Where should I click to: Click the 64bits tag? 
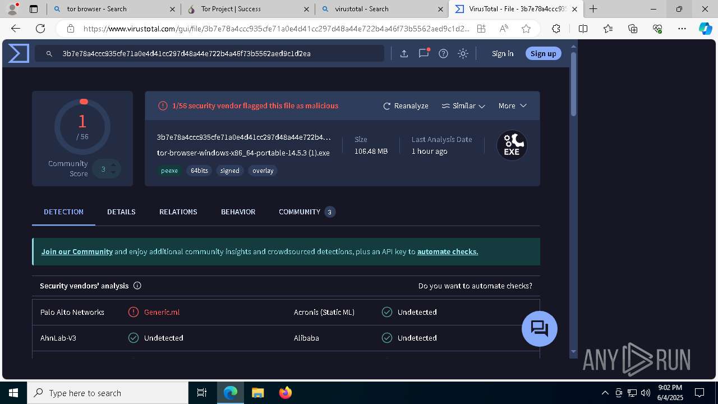(199, 171)
